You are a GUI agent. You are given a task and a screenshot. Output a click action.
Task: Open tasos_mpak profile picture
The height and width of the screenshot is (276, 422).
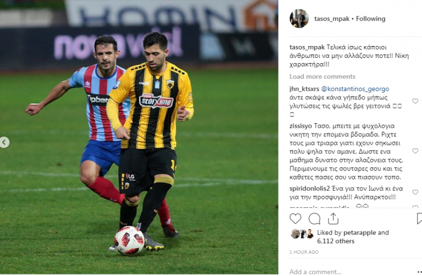coord(299,19)
